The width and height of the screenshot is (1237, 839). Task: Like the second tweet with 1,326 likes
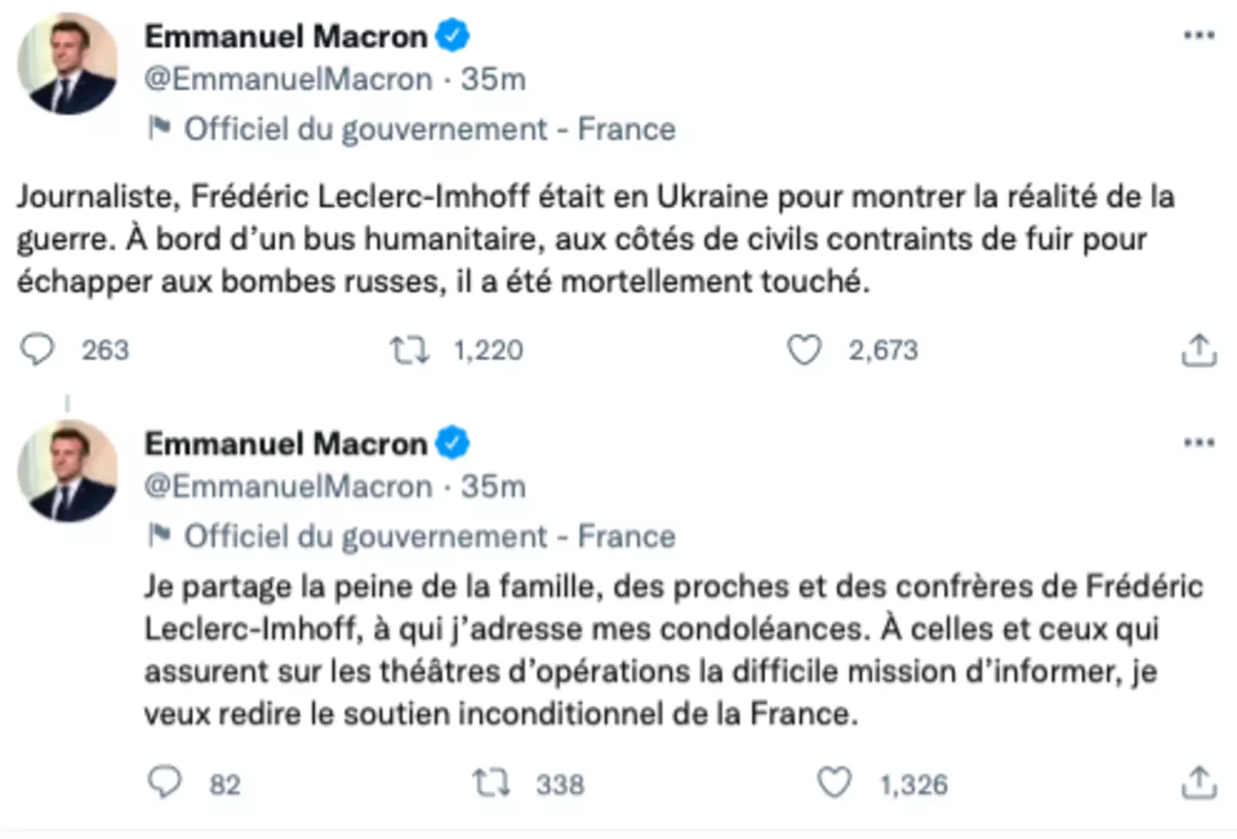coord(834,783)
